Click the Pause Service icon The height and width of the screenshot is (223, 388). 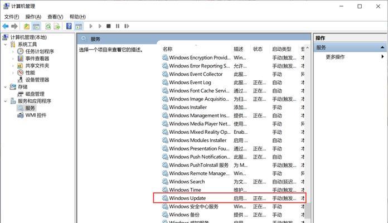pos(118,26)
